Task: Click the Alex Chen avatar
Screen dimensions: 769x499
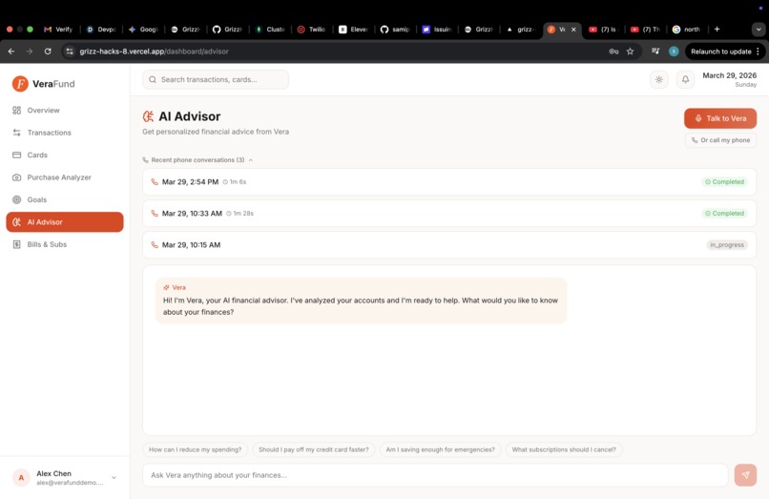Action: point(21,477)
